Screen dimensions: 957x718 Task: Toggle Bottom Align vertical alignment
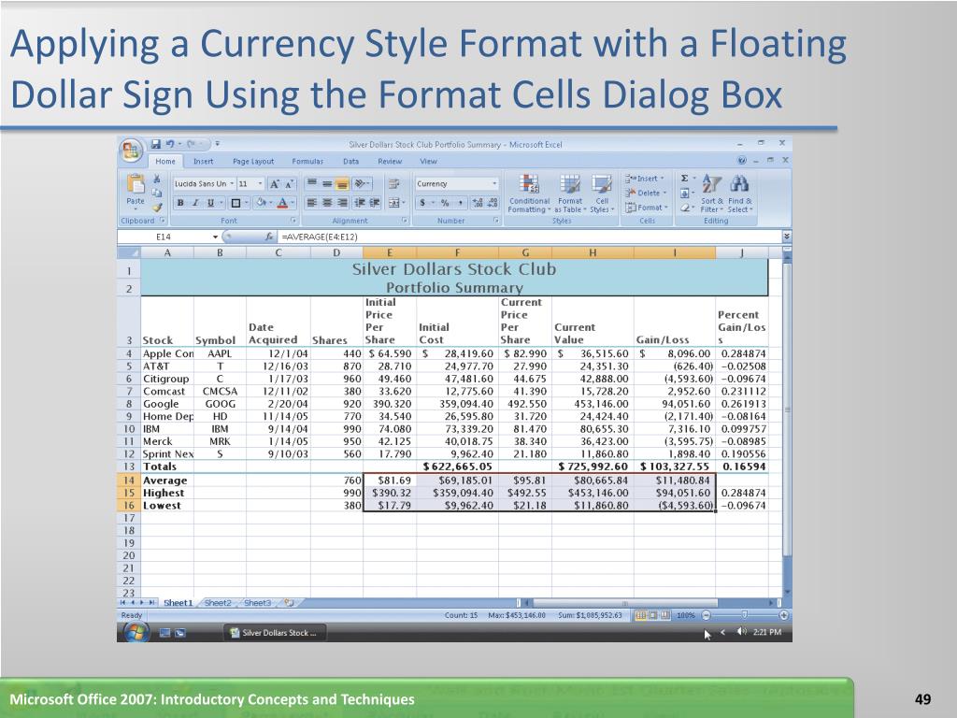[341, 183]
